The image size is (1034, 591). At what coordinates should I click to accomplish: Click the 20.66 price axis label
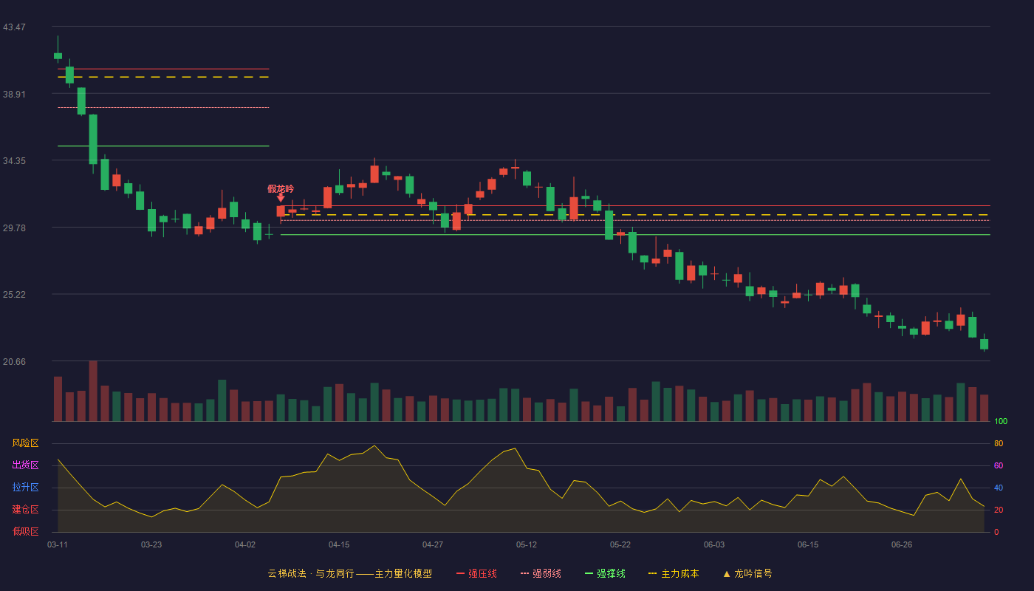tap(14, 362)
